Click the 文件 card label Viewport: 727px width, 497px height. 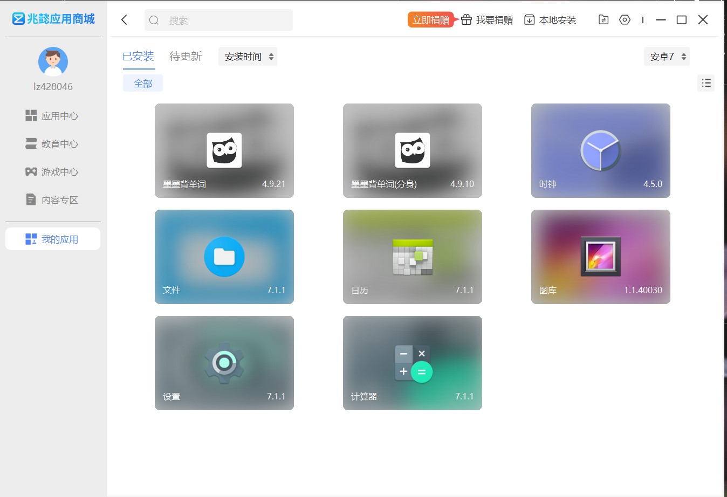pos(172,290)
